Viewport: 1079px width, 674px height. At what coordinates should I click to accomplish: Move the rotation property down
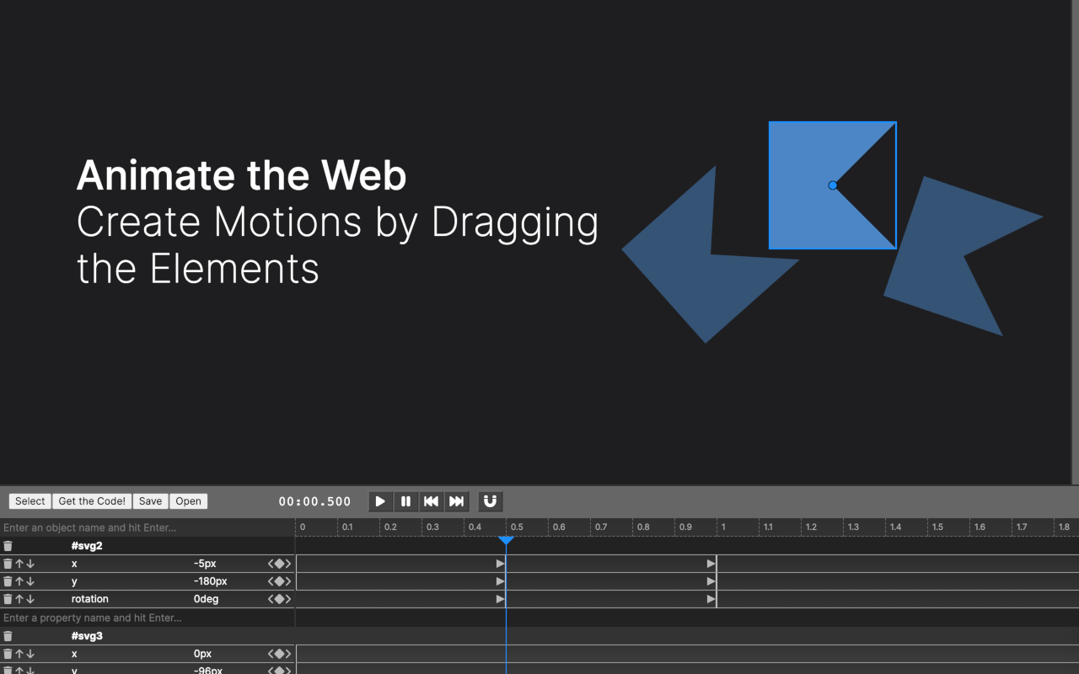pyautogui.click(x=30, y=599)
